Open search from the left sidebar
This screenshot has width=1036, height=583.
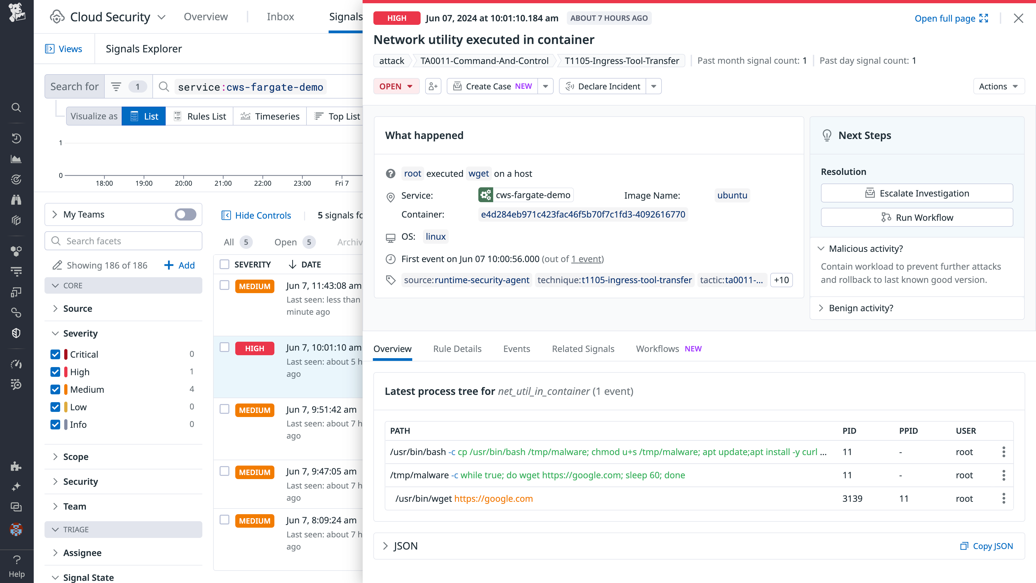(16, 107)
